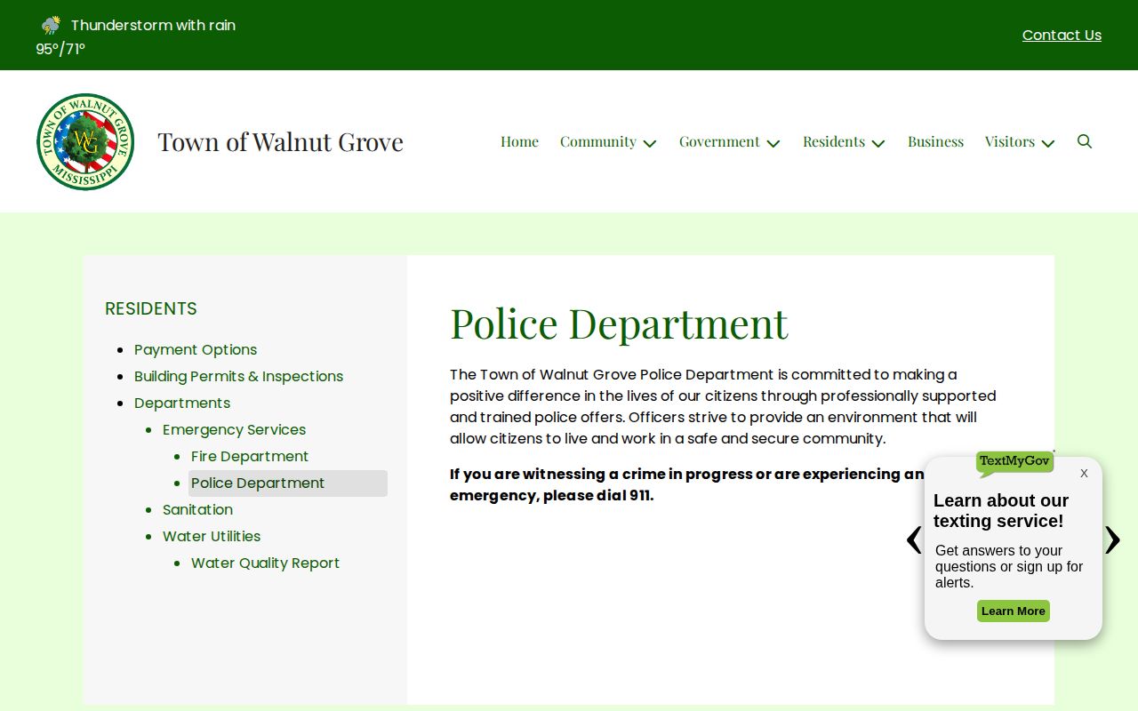
Task: Open the Government nav label
Action: click(719, 141)
